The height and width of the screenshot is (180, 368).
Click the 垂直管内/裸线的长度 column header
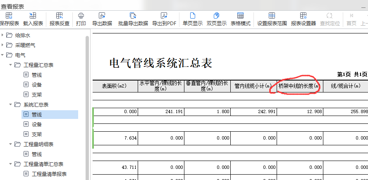click(208, 86)
